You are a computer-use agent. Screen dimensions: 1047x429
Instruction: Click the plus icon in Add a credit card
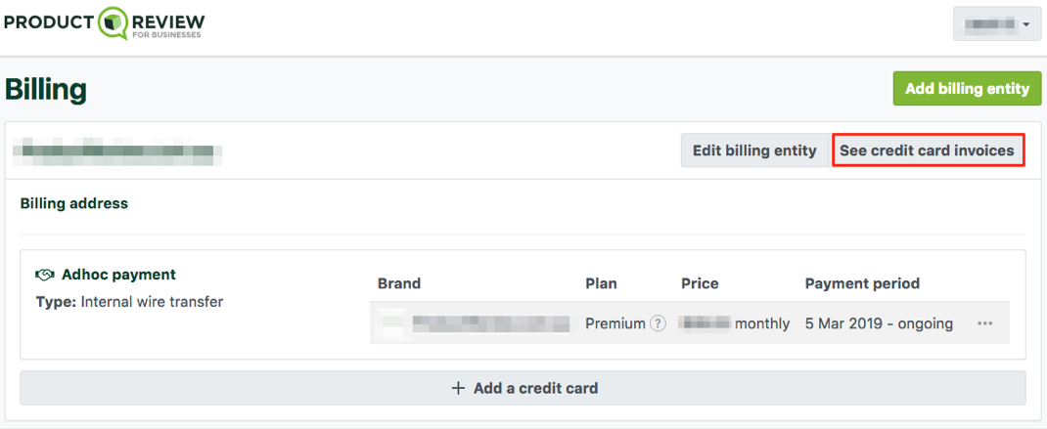click(x=458, y=388)
